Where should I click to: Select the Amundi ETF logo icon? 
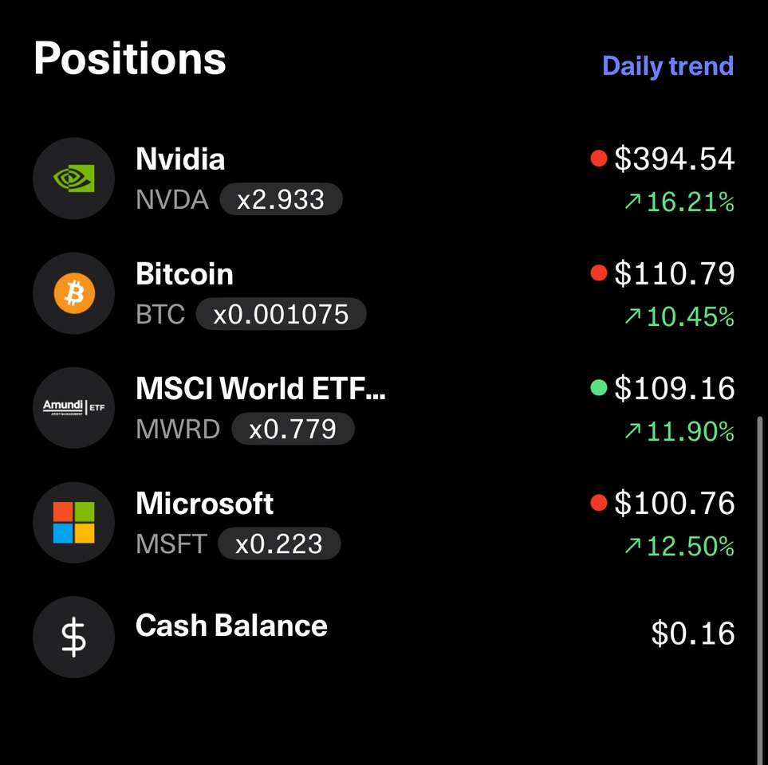tap(74, 407)
